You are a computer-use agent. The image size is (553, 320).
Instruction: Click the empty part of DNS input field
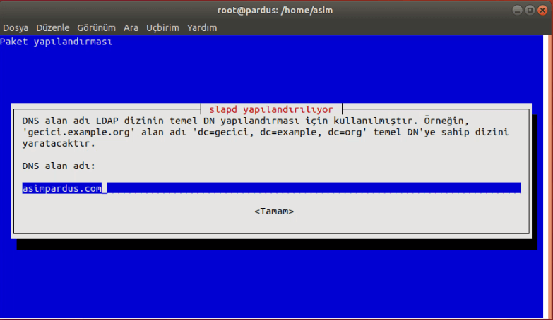[x=314, y=188]
